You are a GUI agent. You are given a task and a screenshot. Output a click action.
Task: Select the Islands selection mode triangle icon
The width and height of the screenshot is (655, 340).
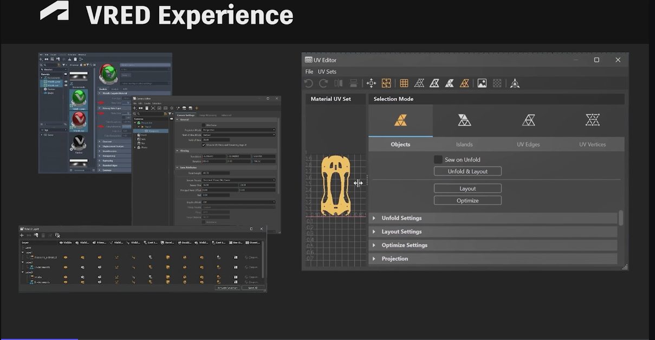[464, 120]
